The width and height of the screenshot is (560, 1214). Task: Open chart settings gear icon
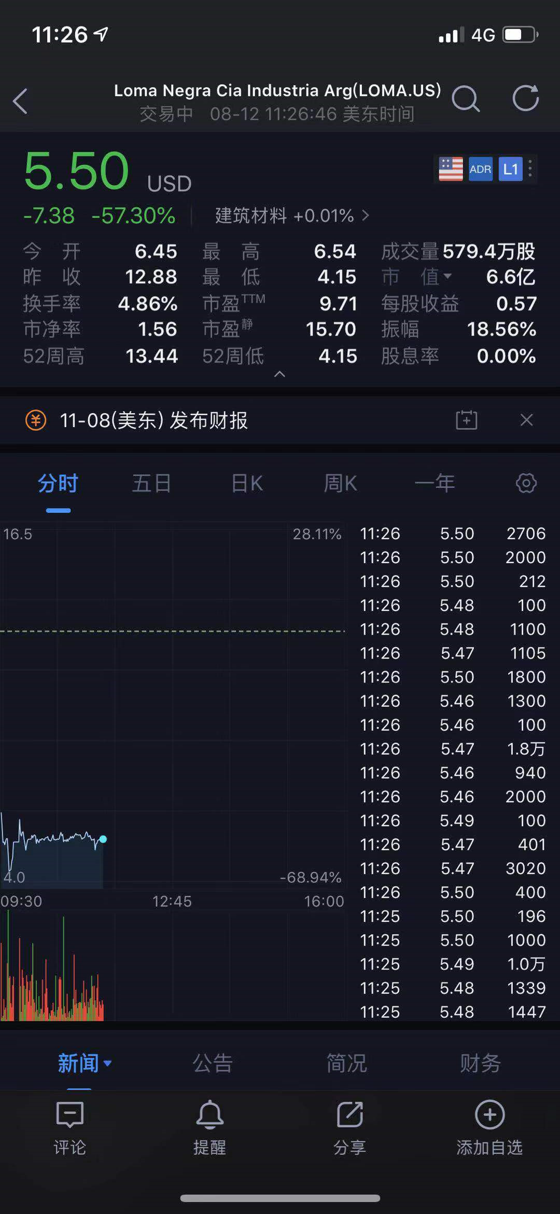coord(526,483)
